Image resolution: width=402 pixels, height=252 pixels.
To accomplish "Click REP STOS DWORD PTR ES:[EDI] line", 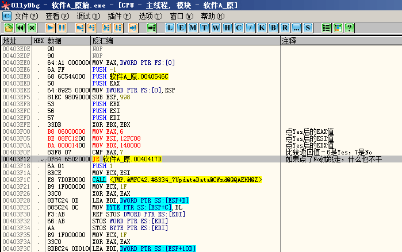I will 139,214.
